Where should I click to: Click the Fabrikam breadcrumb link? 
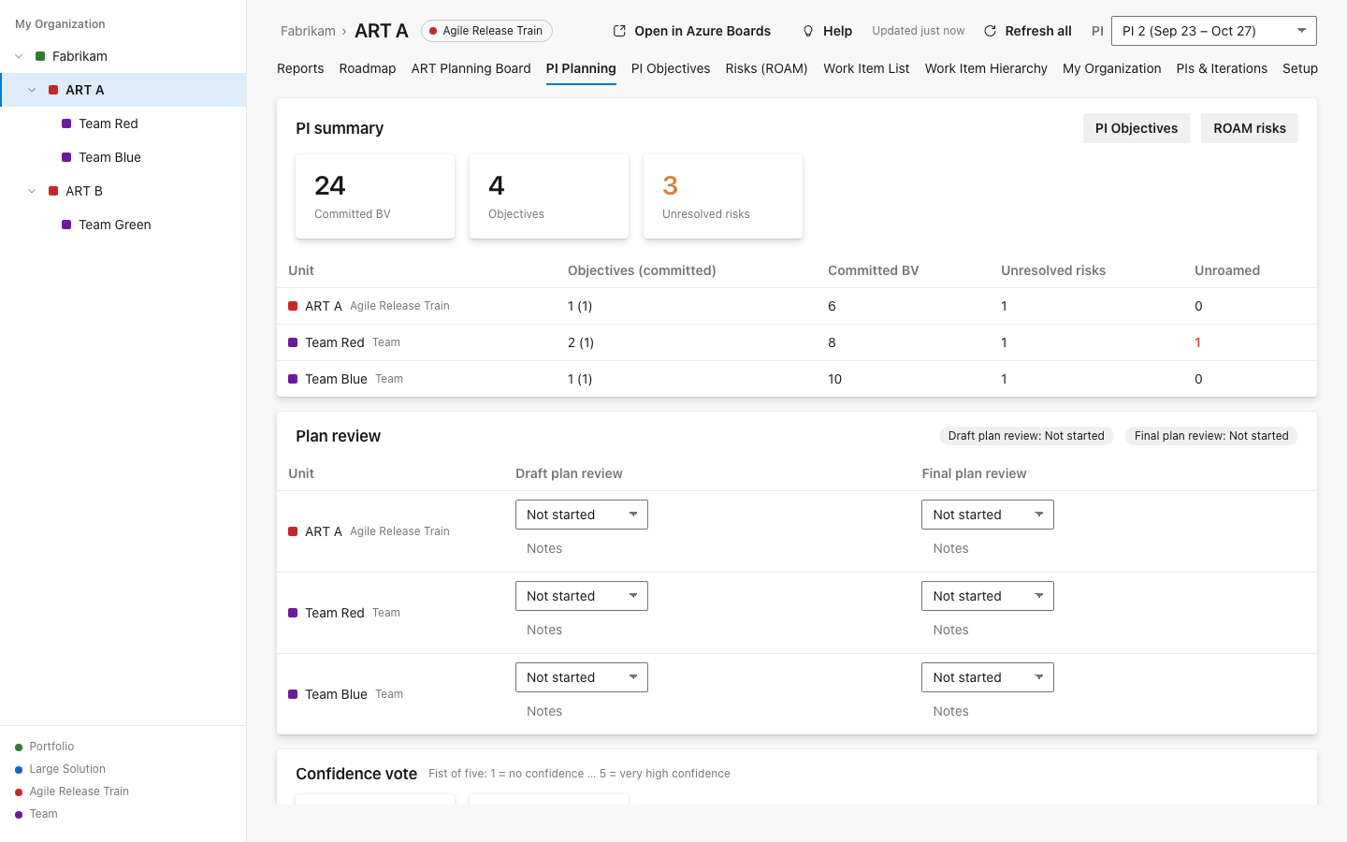(308, 31)
